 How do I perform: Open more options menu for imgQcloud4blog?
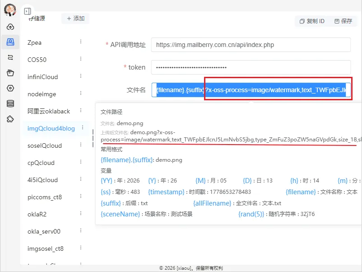(83, 127)
